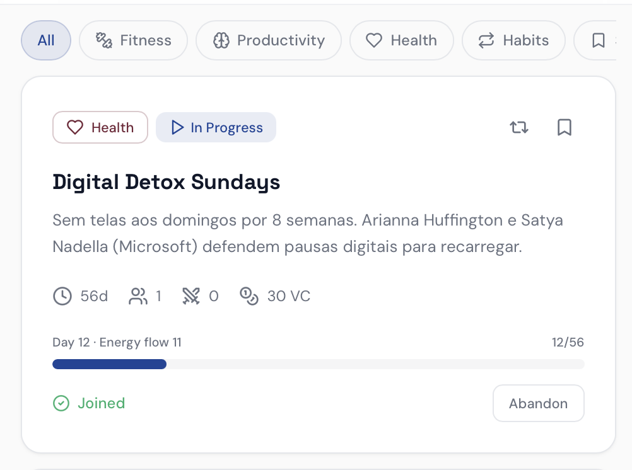Click the 56d duration value
This screenshot has height=470, width=632.
click(94, 296)
